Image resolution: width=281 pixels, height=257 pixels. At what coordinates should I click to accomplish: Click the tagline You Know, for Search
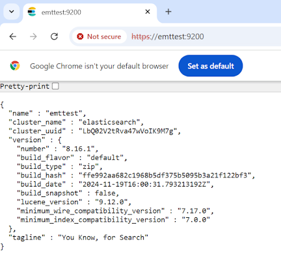pos(103,237)
